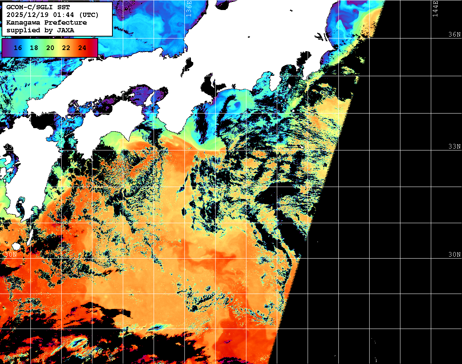The height and width of the screenshot is (364, 462).
Task: Select the 24 value on the temperature legend
Action: pos(82,48)
